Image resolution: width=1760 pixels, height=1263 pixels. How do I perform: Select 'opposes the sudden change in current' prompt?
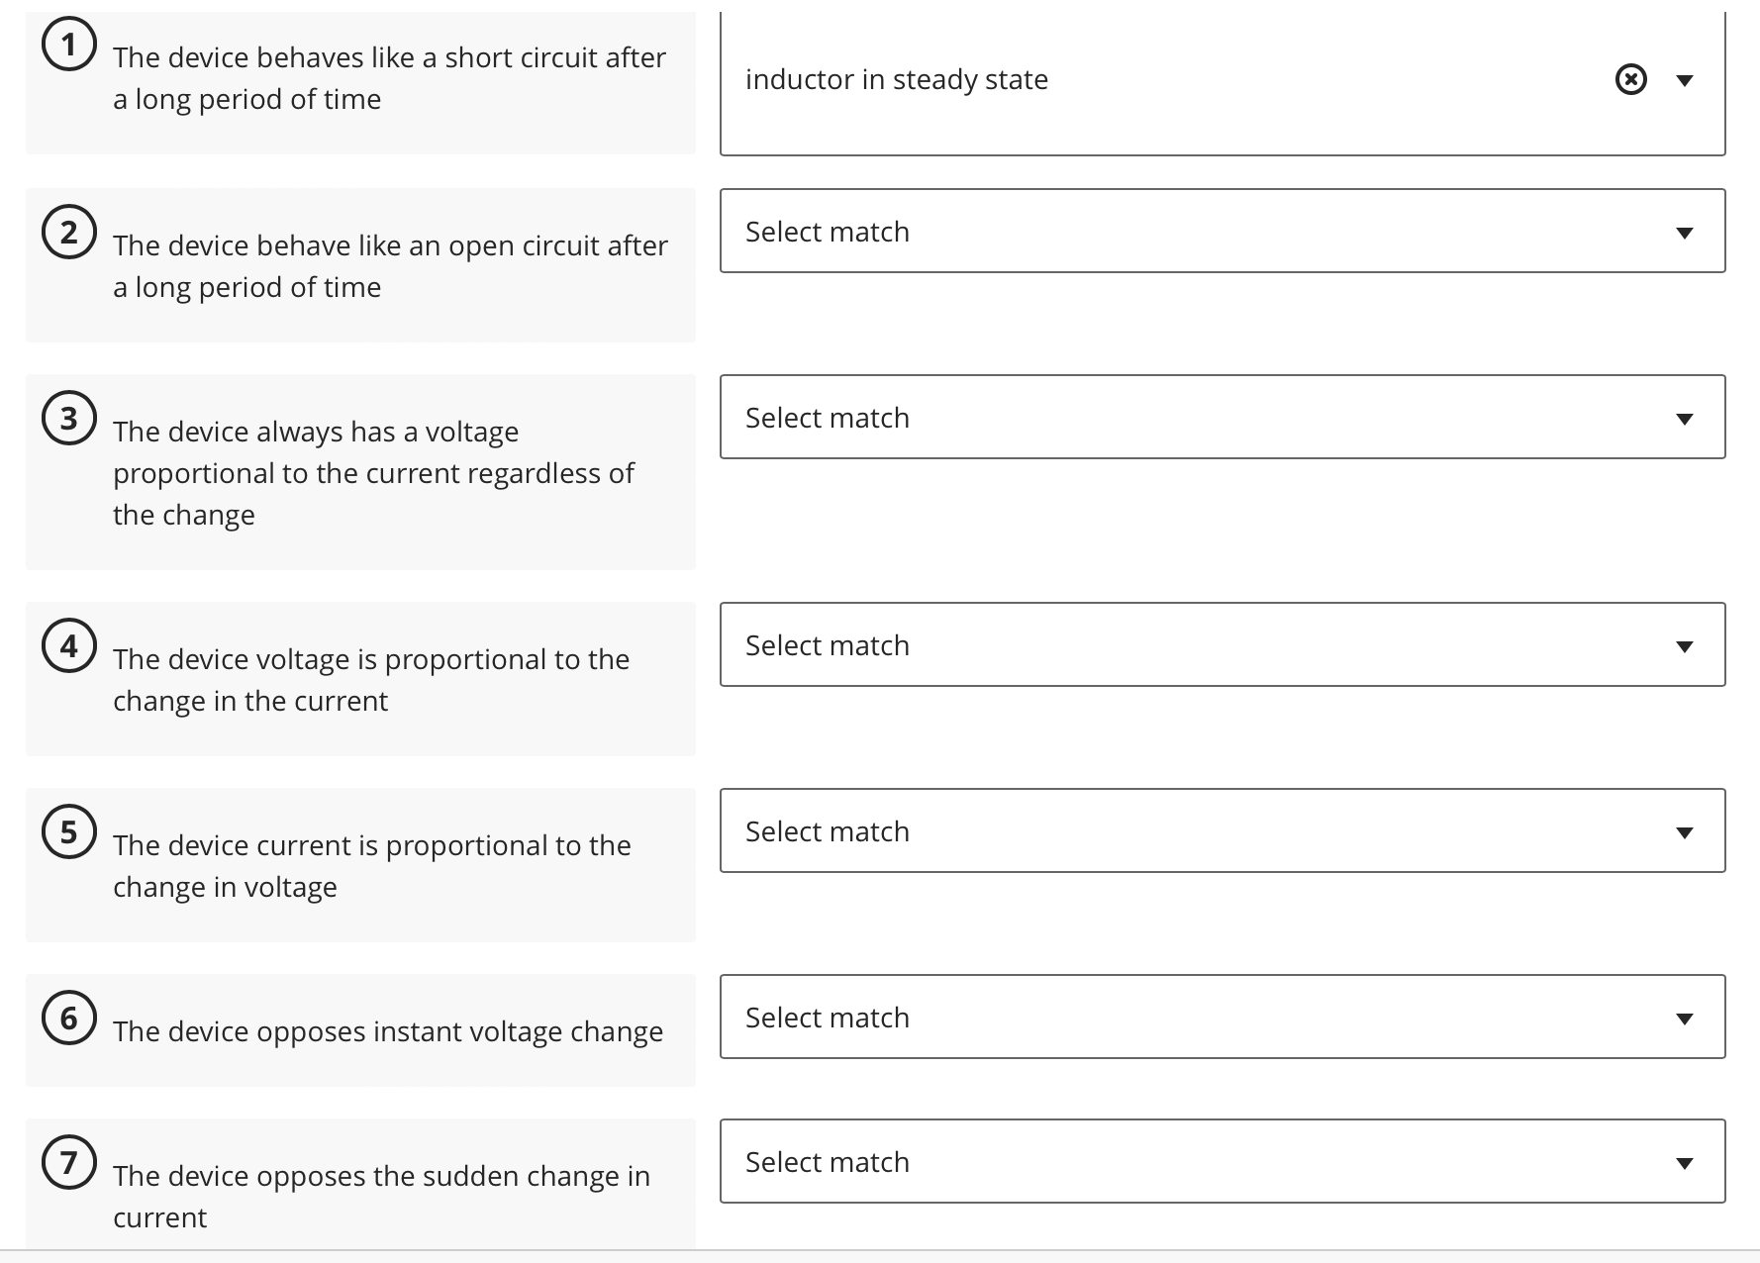[x=381, y=1196]
